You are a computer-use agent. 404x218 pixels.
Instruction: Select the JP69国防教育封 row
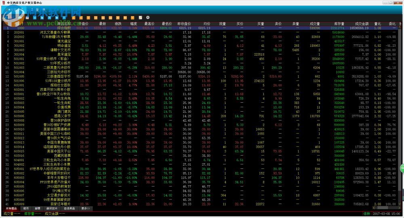point(201,187)
